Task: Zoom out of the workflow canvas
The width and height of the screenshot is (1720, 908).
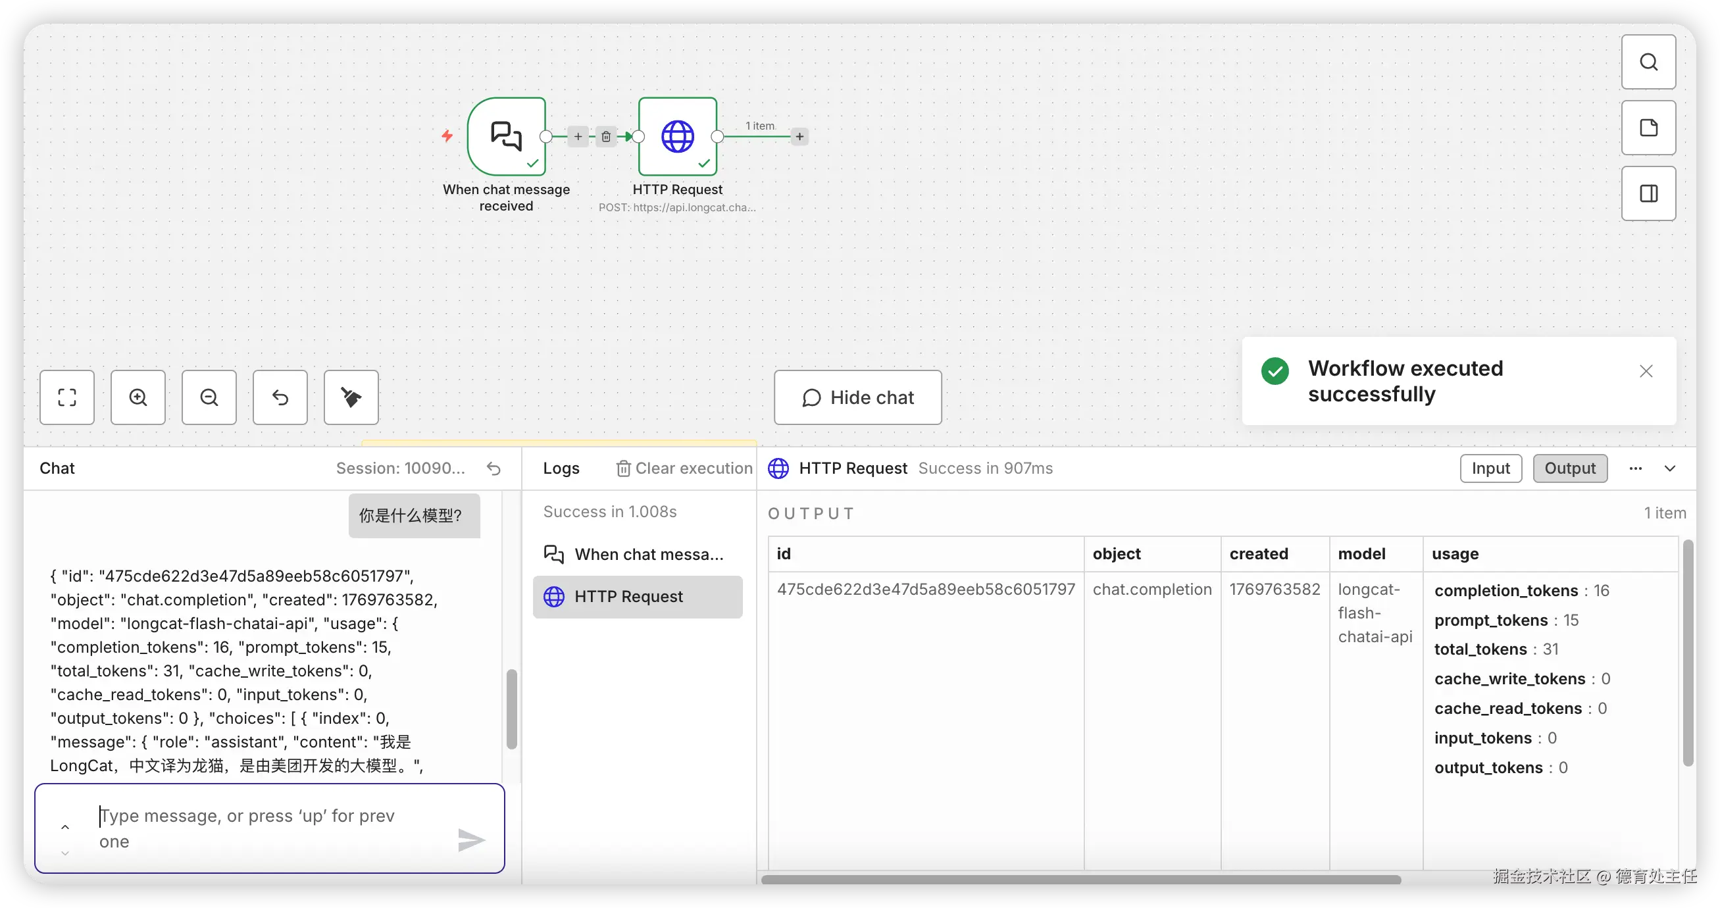Action: click(x=209, y=397)
